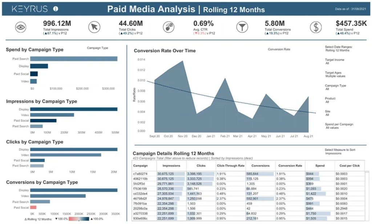Open the Target Income filter
This screenshot has width=372, height=224.
tap(335, 61)
